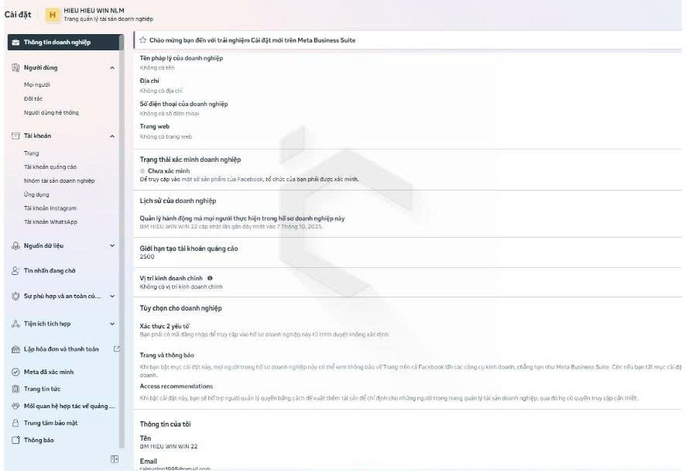Collapse the Người dùng section chevron
The width and height of the screenshot is (686, 474).
pyautogui.click(x=112, y=68)
